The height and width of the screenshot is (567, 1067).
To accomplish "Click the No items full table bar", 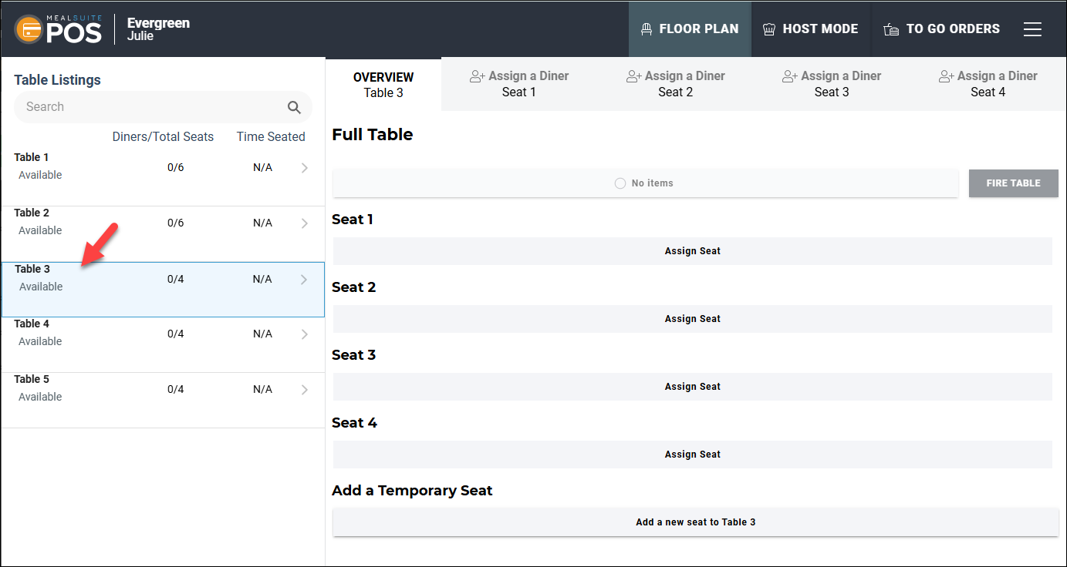I will (646, 183).
